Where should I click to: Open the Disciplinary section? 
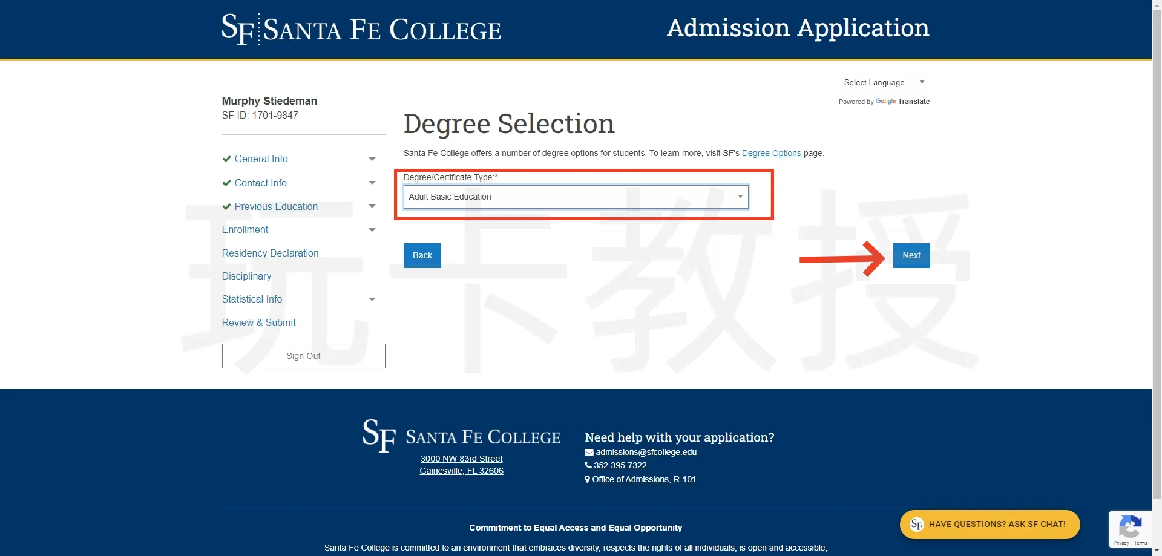[246, 276]
